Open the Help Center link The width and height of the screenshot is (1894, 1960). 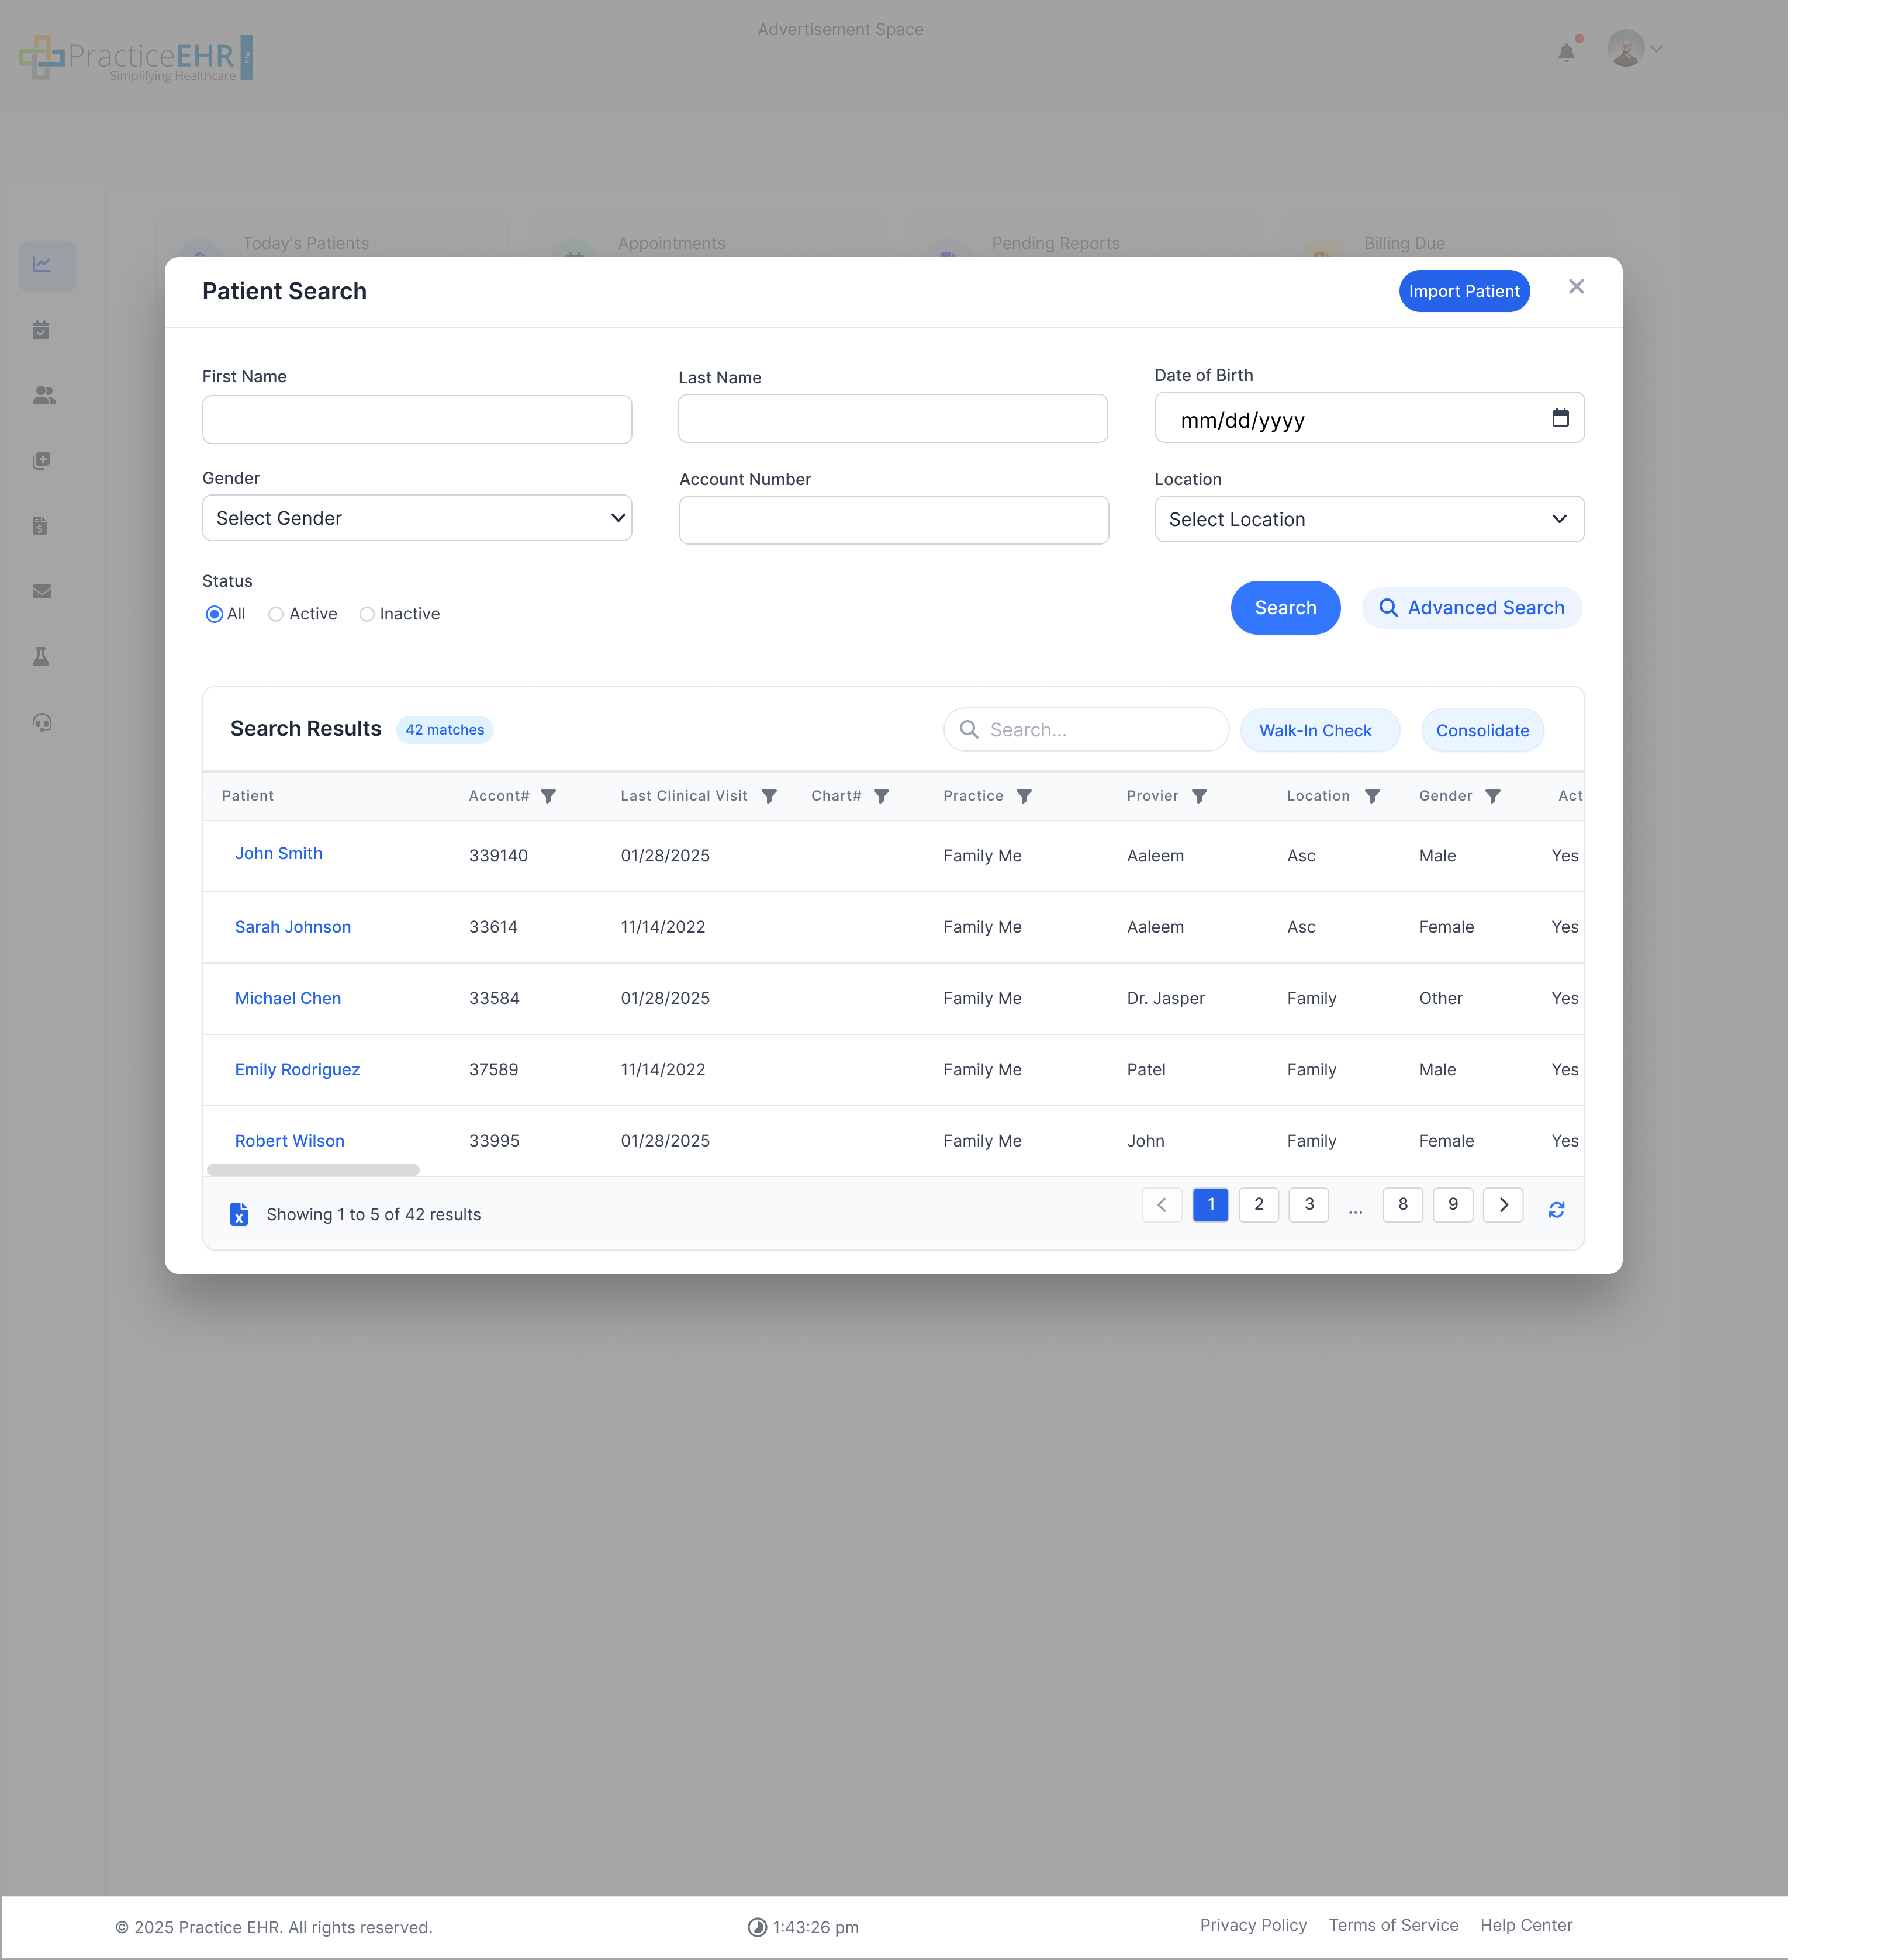1526,1925
